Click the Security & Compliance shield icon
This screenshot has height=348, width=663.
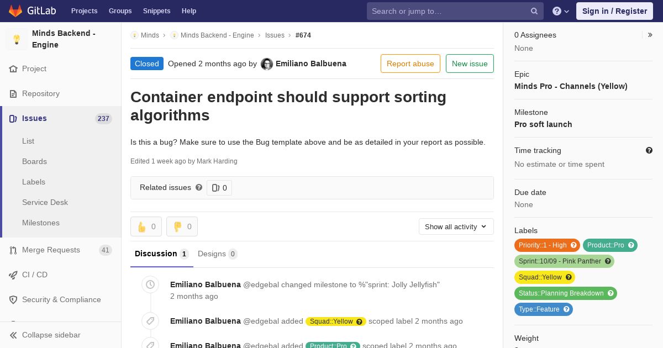click(x=13, y=299)
